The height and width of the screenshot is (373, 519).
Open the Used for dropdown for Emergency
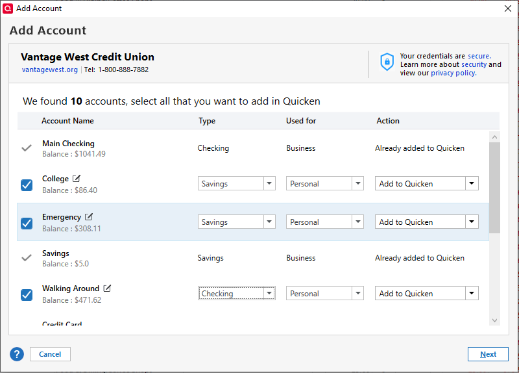[357, 222]
